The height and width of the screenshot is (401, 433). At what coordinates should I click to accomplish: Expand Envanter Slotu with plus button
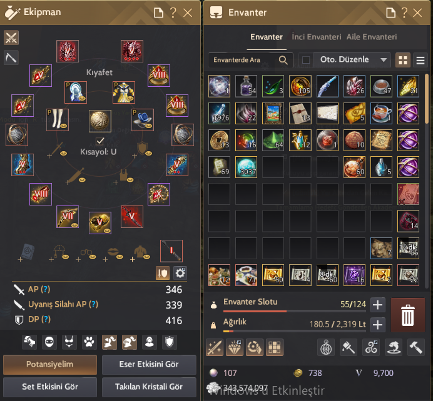pos(377,305)
